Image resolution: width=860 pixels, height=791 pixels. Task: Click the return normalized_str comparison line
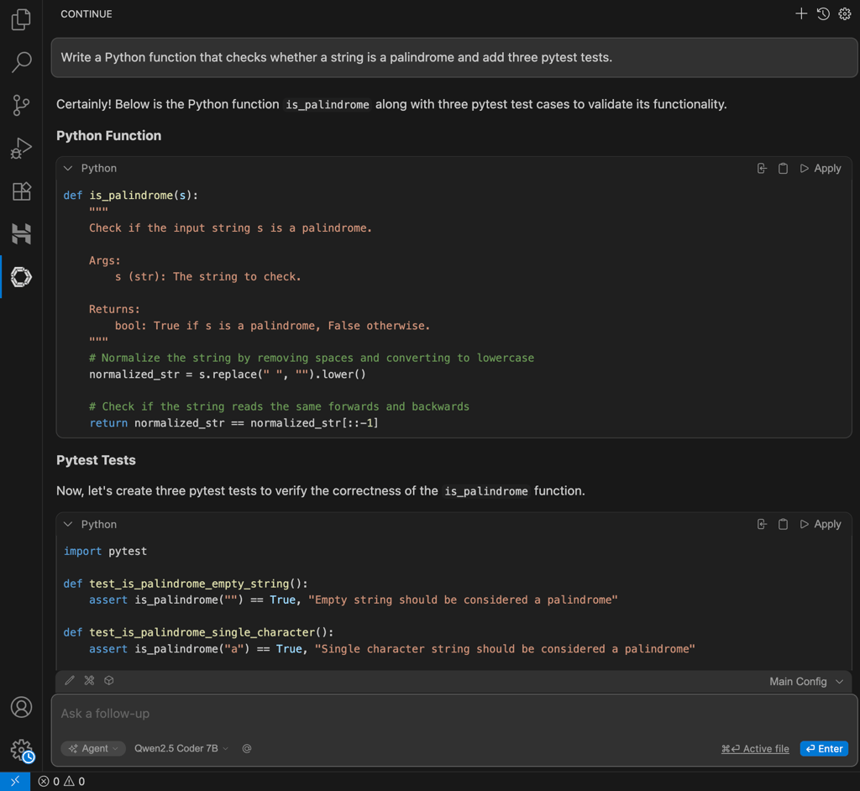(x=233, y=423)
